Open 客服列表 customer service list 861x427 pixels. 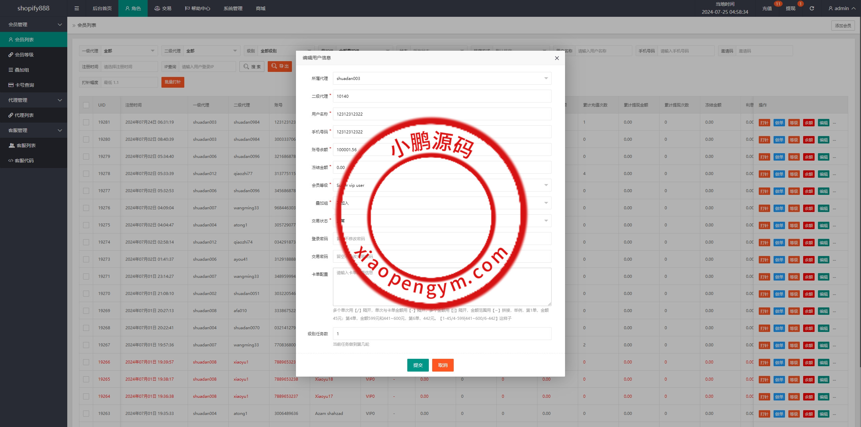(x=26, y=145)
